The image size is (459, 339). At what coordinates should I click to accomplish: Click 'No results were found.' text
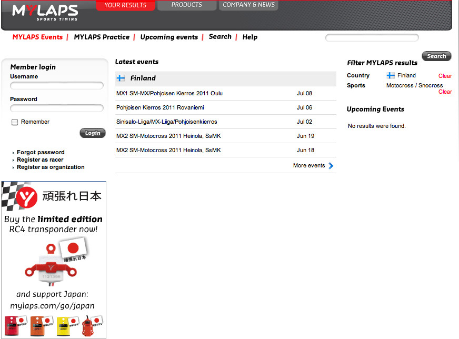pyautogui.click(x=377, y=126)
